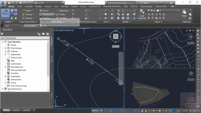Click the Cut scissors icon in Clipboard

pyautogui.click(x=190, y=10)
